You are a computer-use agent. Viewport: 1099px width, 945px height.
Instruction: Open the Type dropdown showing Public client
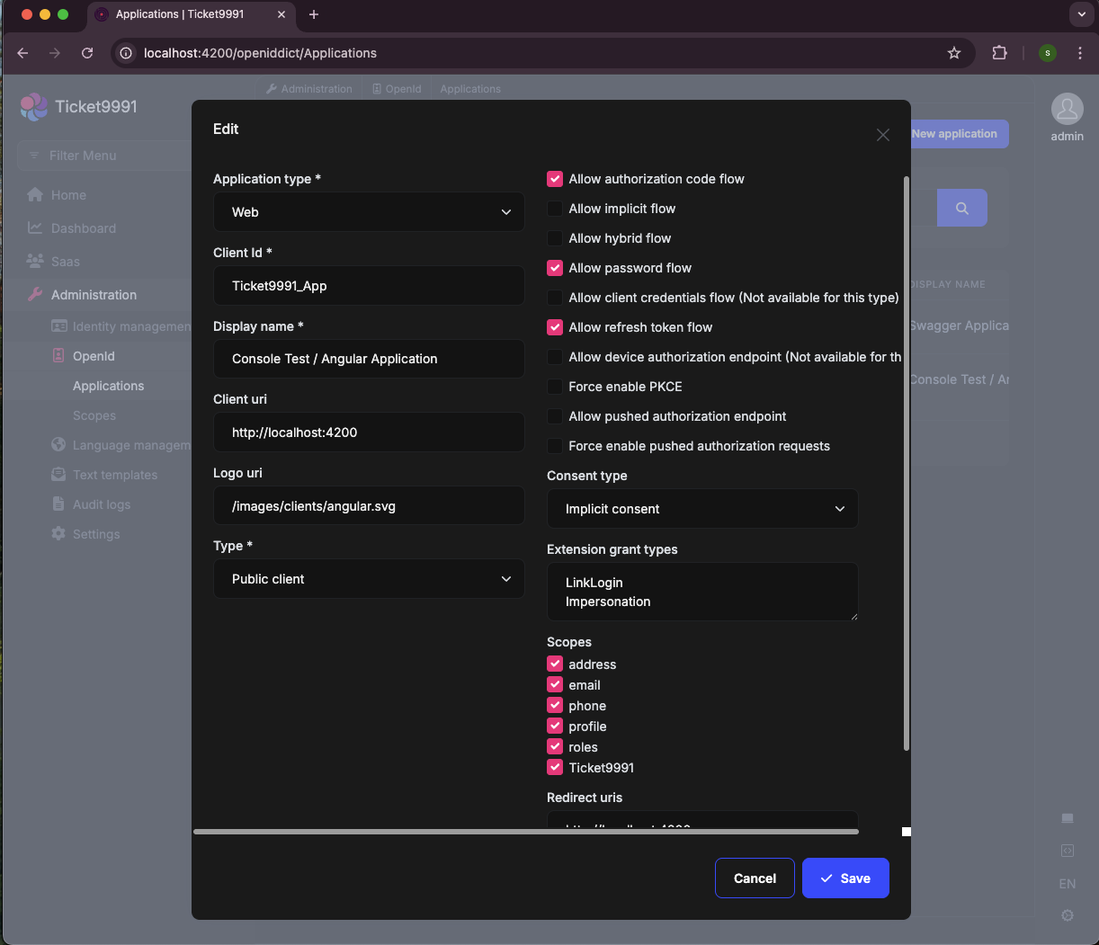click(x=369, y=579)
